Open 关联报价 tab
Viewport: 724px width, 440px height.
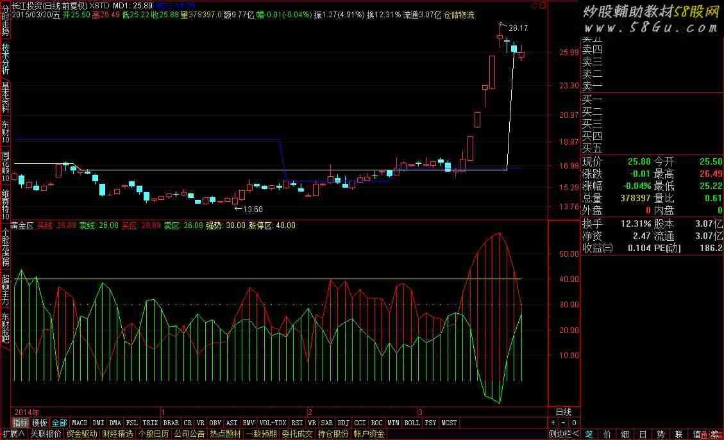click(46, 434)
